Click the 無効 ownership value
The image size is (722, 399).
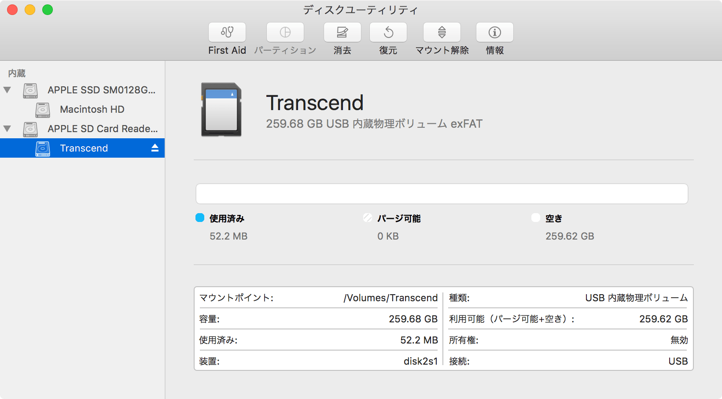tap(679, 340)
